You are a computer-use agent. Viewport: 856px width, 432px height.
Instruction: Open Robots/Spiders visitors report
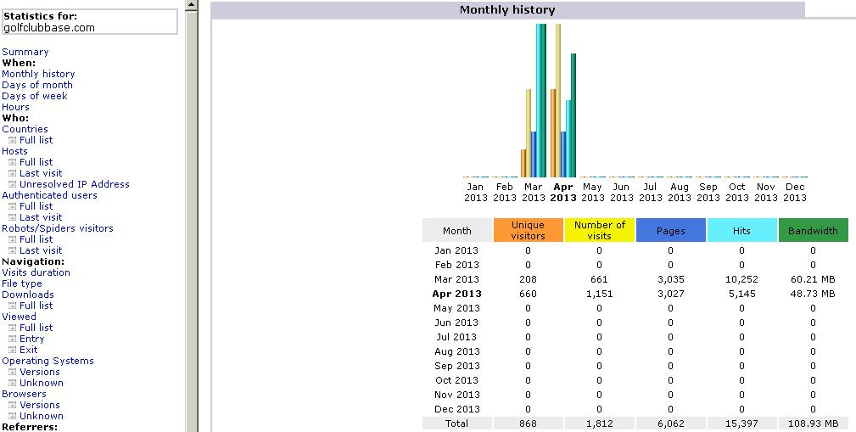pos(58,228)
